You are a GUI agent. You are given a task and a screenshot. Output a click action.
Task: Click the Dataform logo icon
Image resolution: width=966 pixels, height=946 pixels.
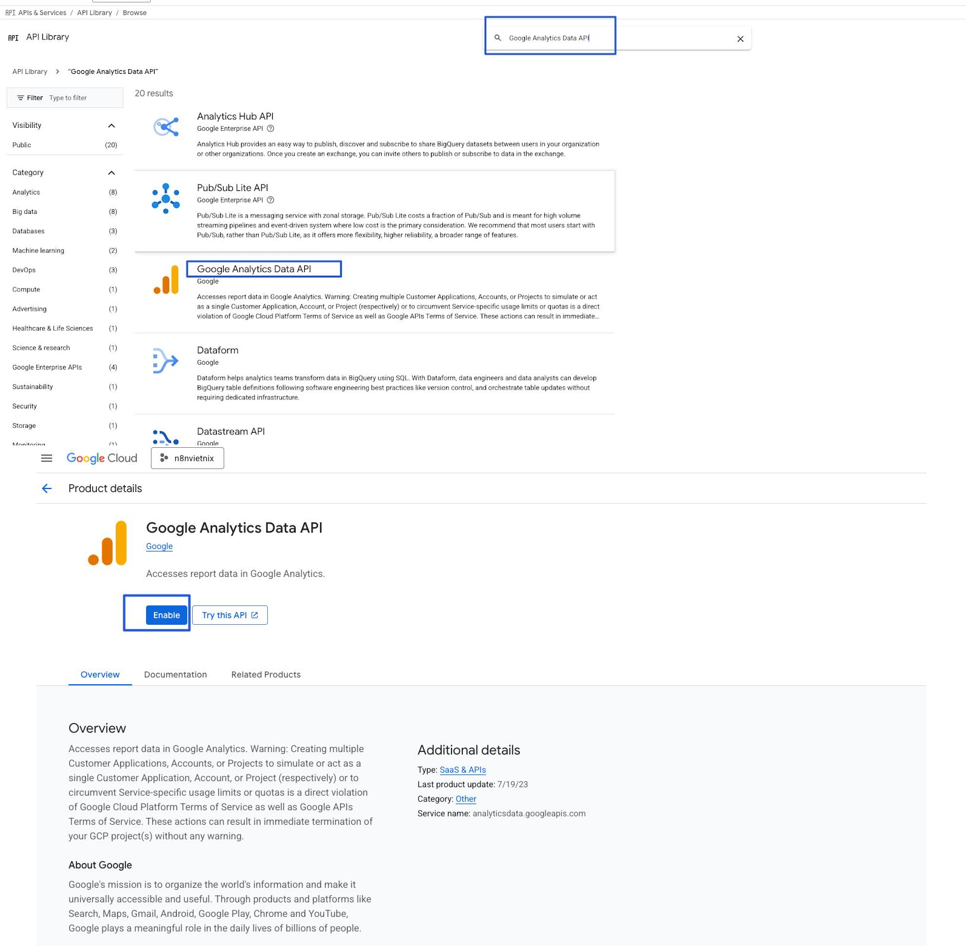click(165, 361)
